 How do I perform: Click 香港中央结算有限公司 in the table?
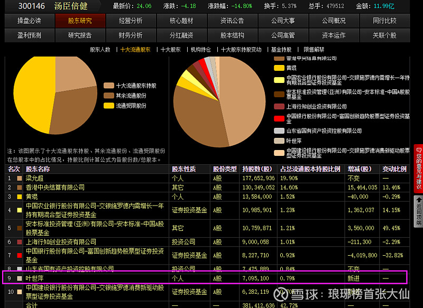pos(55,188)
